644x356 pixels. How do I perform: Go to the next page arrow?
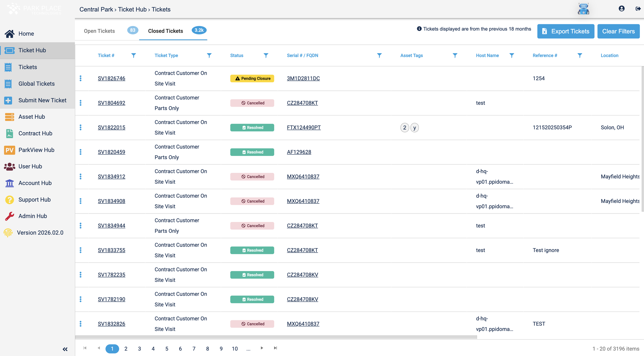[x=262, y=348]
